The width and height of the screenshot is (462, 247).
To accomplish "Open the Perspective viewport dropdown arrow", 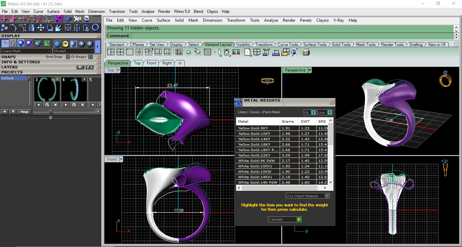I will pyautogui.click(x=310, y=70).
